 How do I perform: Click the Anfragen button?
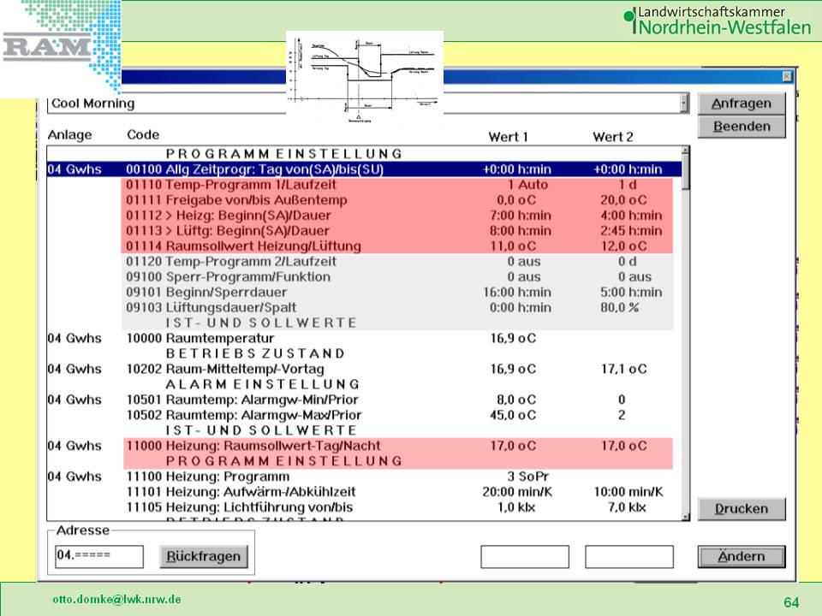[x=741, y=104]
